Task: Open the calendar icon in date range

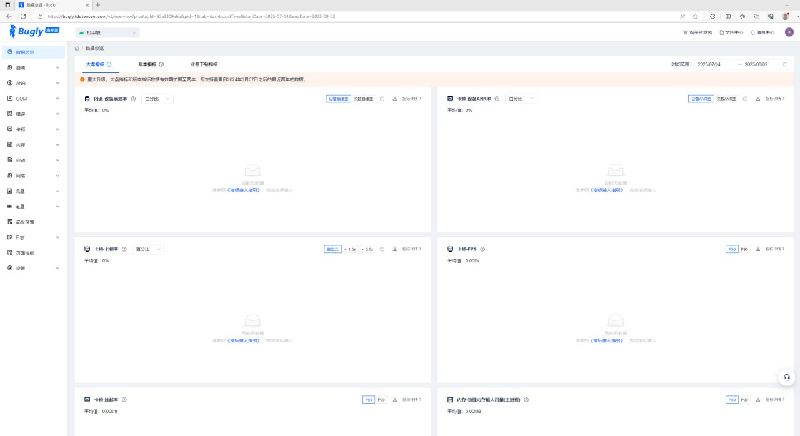Action: (x=785, y=64)
